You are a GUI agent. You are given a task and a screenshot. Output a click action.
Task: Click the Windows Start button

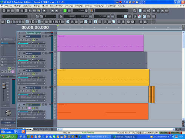click(9, 137)
